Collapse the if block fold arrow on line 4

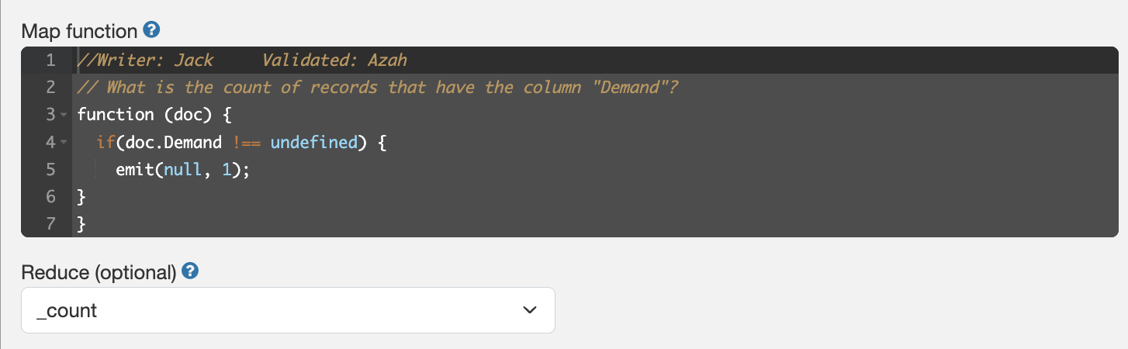click(x=64, y=143)
